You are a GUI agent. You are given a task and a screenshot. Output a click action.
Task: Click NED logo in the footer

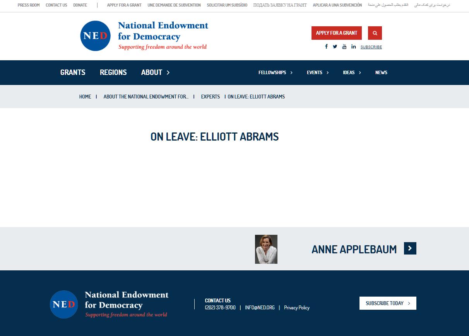(109, 304)
